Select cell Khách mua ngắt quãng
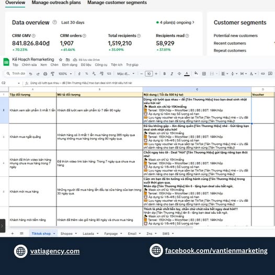The width and height of the screenshot is (275, 275). coord(32,137)
